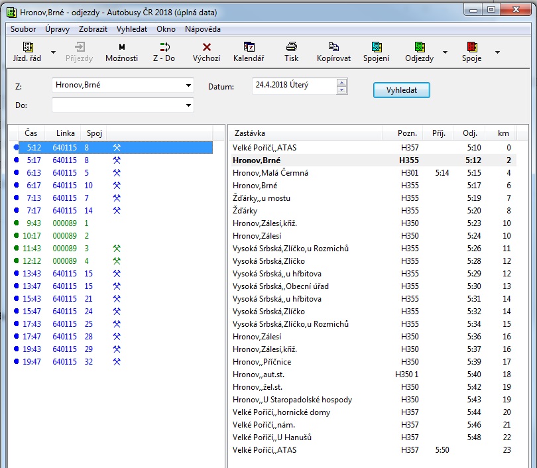Open the Kalendář calendar icon
The width and height of the screenshot is (537, 468).
[x=249, y=47]
